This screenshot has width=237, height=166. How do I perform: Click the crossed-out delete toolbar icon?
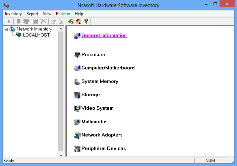point(43,21)
